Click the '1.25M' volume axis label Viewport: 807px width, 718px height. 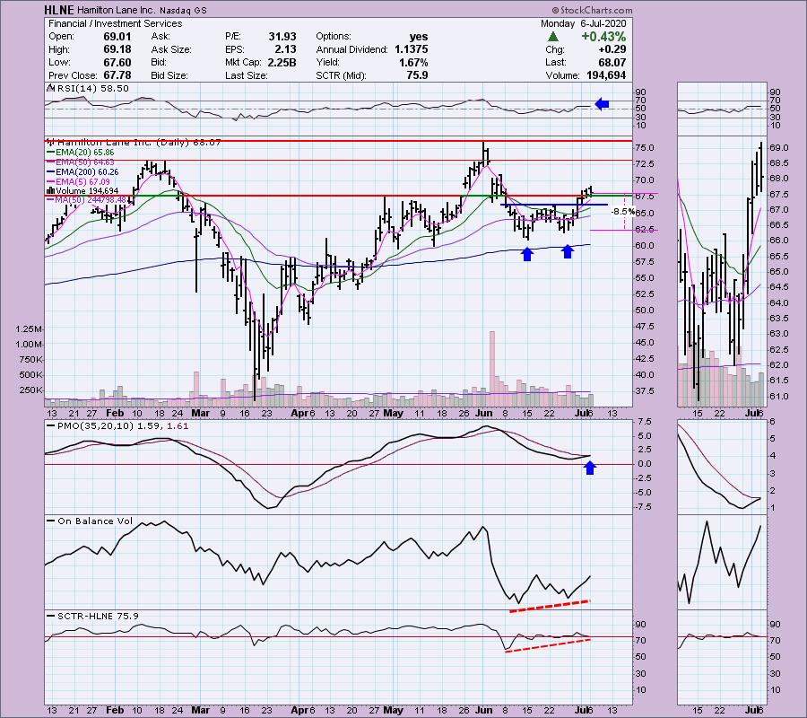tap(29, 329)
